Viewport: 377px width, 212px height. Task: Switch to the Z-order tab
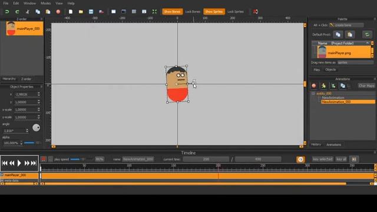26,79
